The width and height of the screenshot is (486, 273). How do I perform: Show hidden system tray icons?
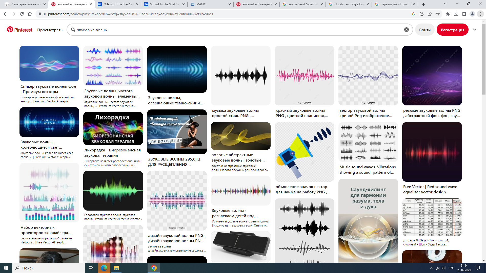431,268
